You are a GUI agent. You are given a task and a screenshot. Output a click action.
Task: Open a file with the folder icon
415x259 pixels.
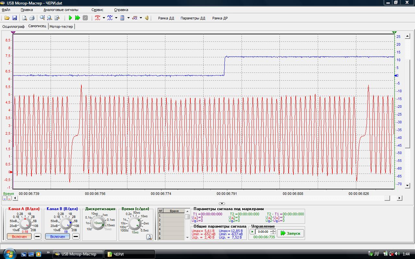[7, 18]
